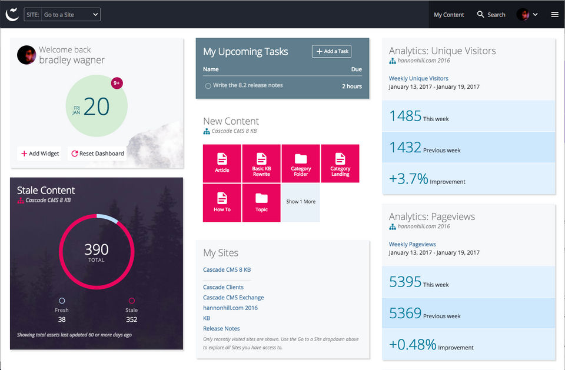This screenshot has width=565, height=370.
Task: Open the 9+ notifications badge
Action: click(117, 83)
